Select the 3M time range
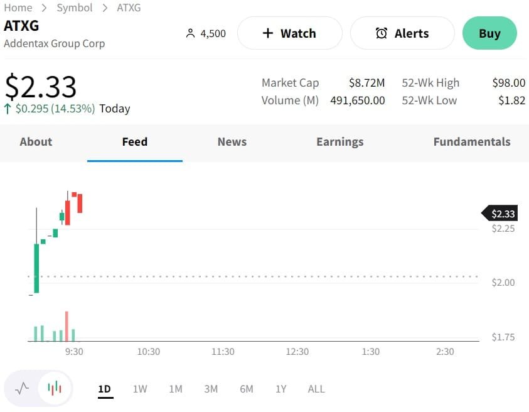Viewport: 529px width, 412px height. tap(211, 389)
